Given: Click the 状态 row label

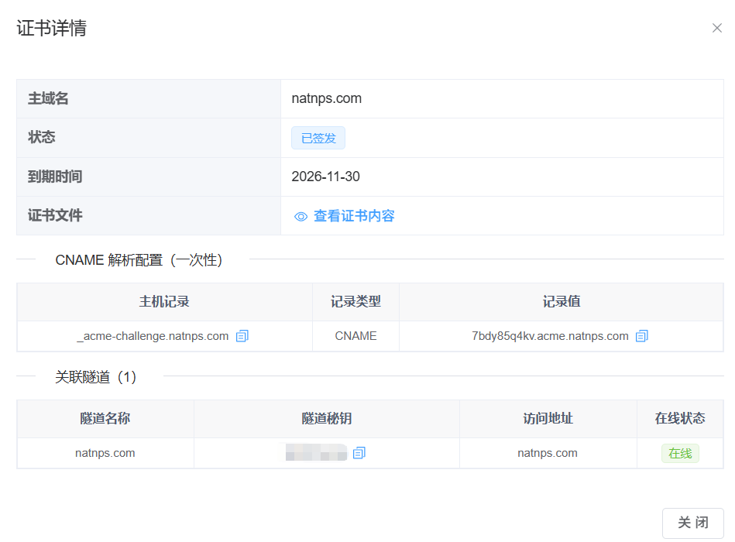Looking at the screenshot, I should (x=42, y=137).
